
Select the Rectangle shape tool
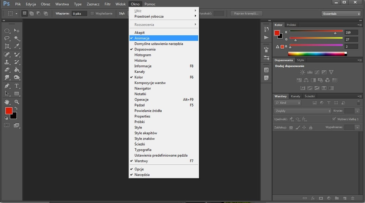coord(16,93)
